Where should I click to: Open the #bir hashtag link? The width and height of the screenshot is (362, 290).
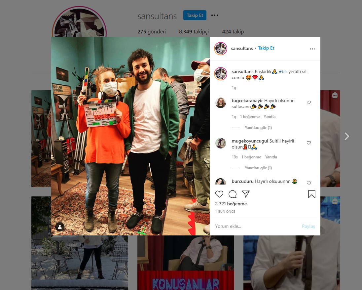(x=283, y=72)
